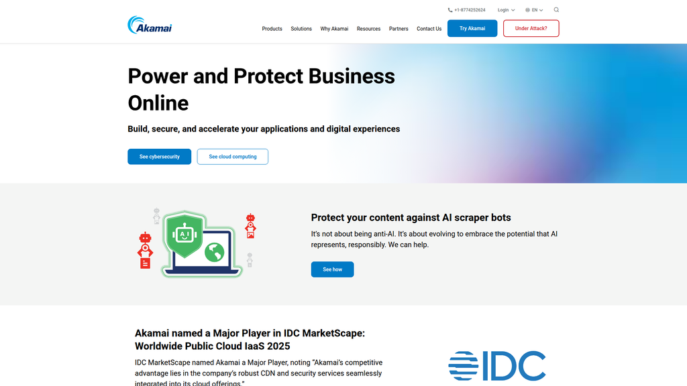This screenshot has height=386, width=687.
Task: Open the Products menu
Action: pyautogui.click(x=272, y=29)
